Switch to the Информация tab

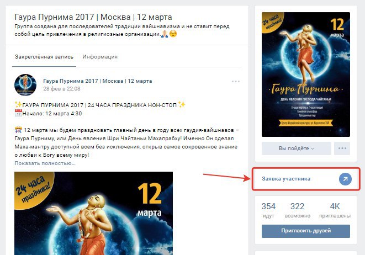(x=100, y=57)
